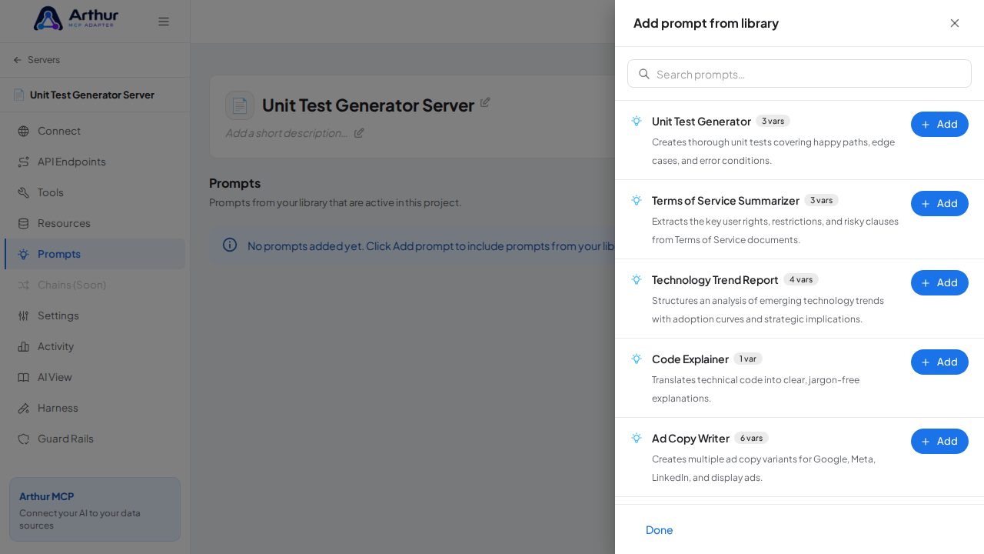This screenshot has height=554, width=984.
Task: Click the back arrow icon beside Servers
Action: pyautogui.click(x=18, y=60)
